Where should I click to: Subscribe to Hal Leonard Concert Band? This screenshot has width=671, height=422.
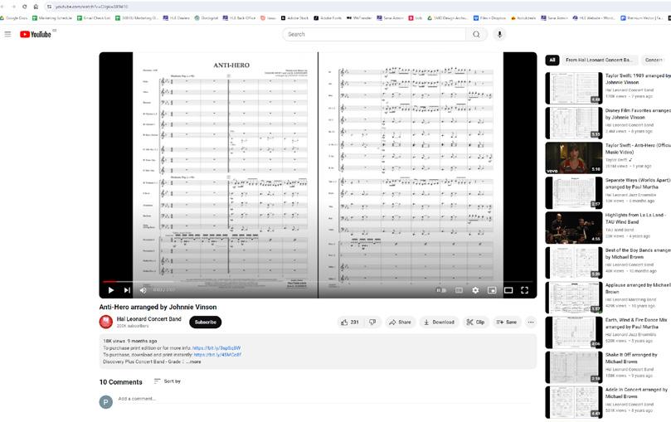[x=206, y=322]
